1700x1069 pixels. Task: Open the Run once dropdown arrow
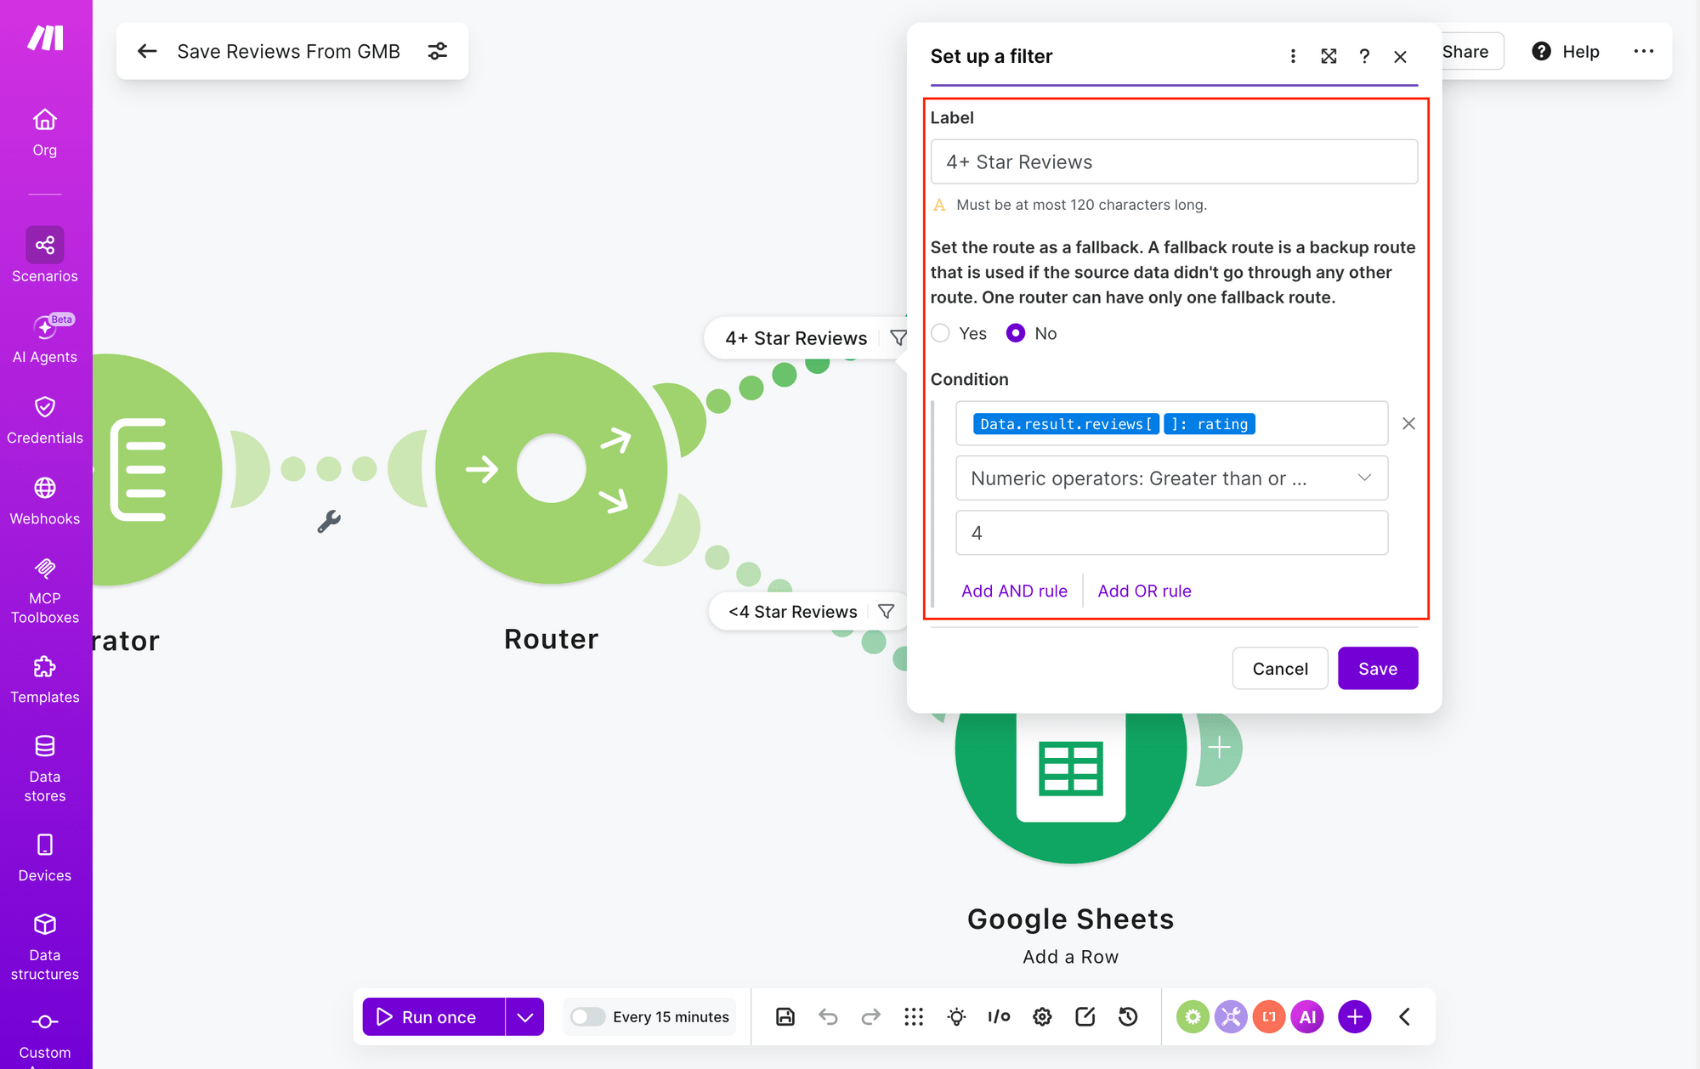[x=525, y=1016]
